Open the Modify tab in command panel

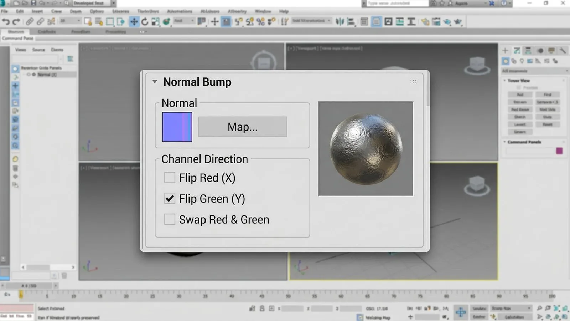click(517, 50)
